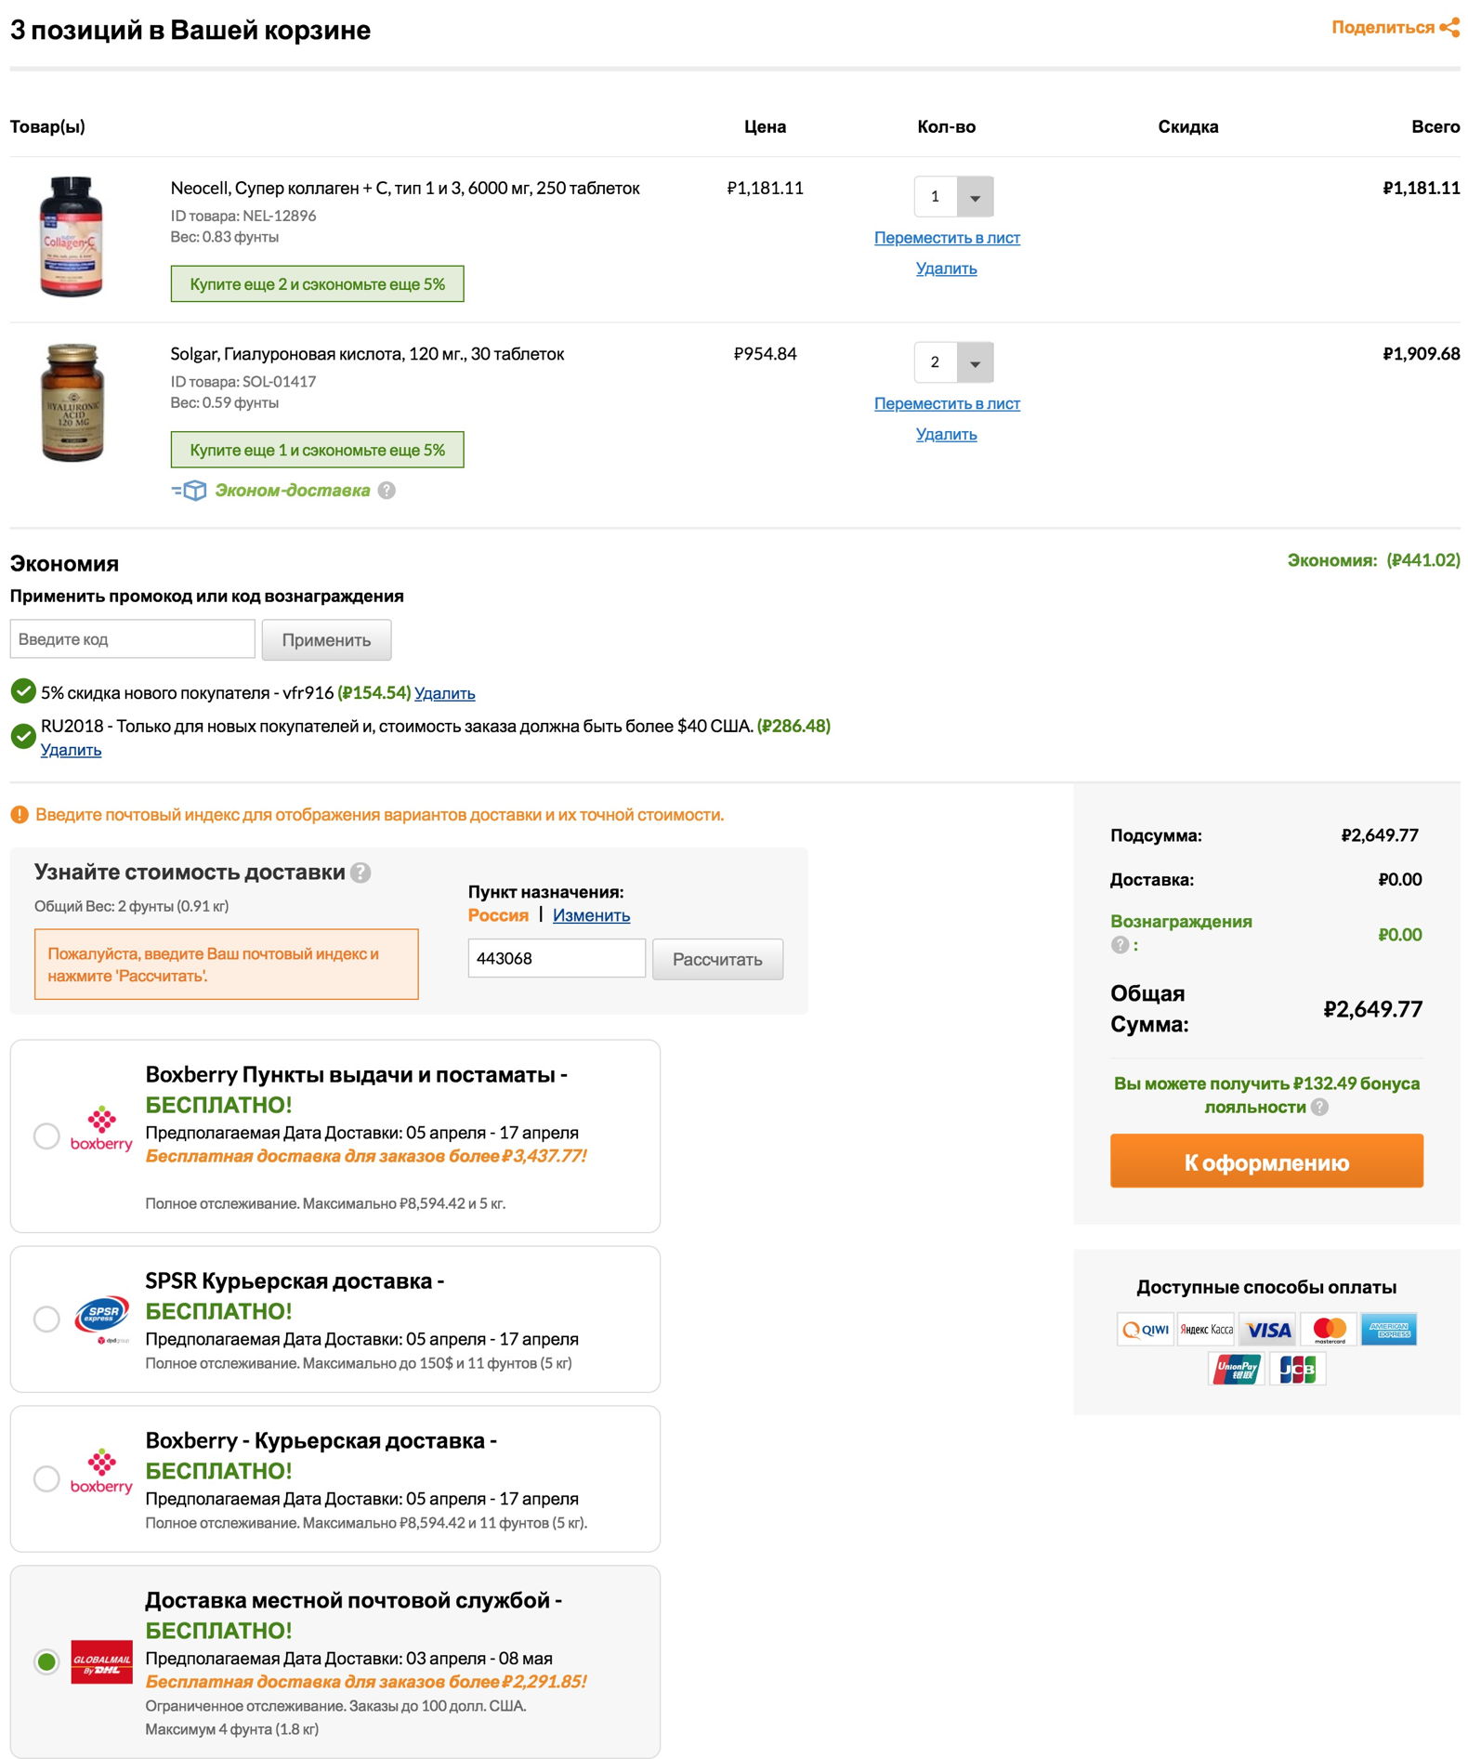Click Изменить to change destination country
This screenshot has height=1759, width=1468.
pos(591,915)
